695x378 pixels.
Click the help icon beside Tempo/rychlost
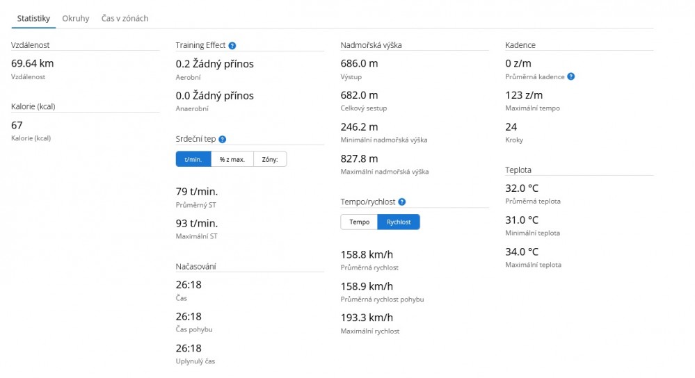click(402, 202)
